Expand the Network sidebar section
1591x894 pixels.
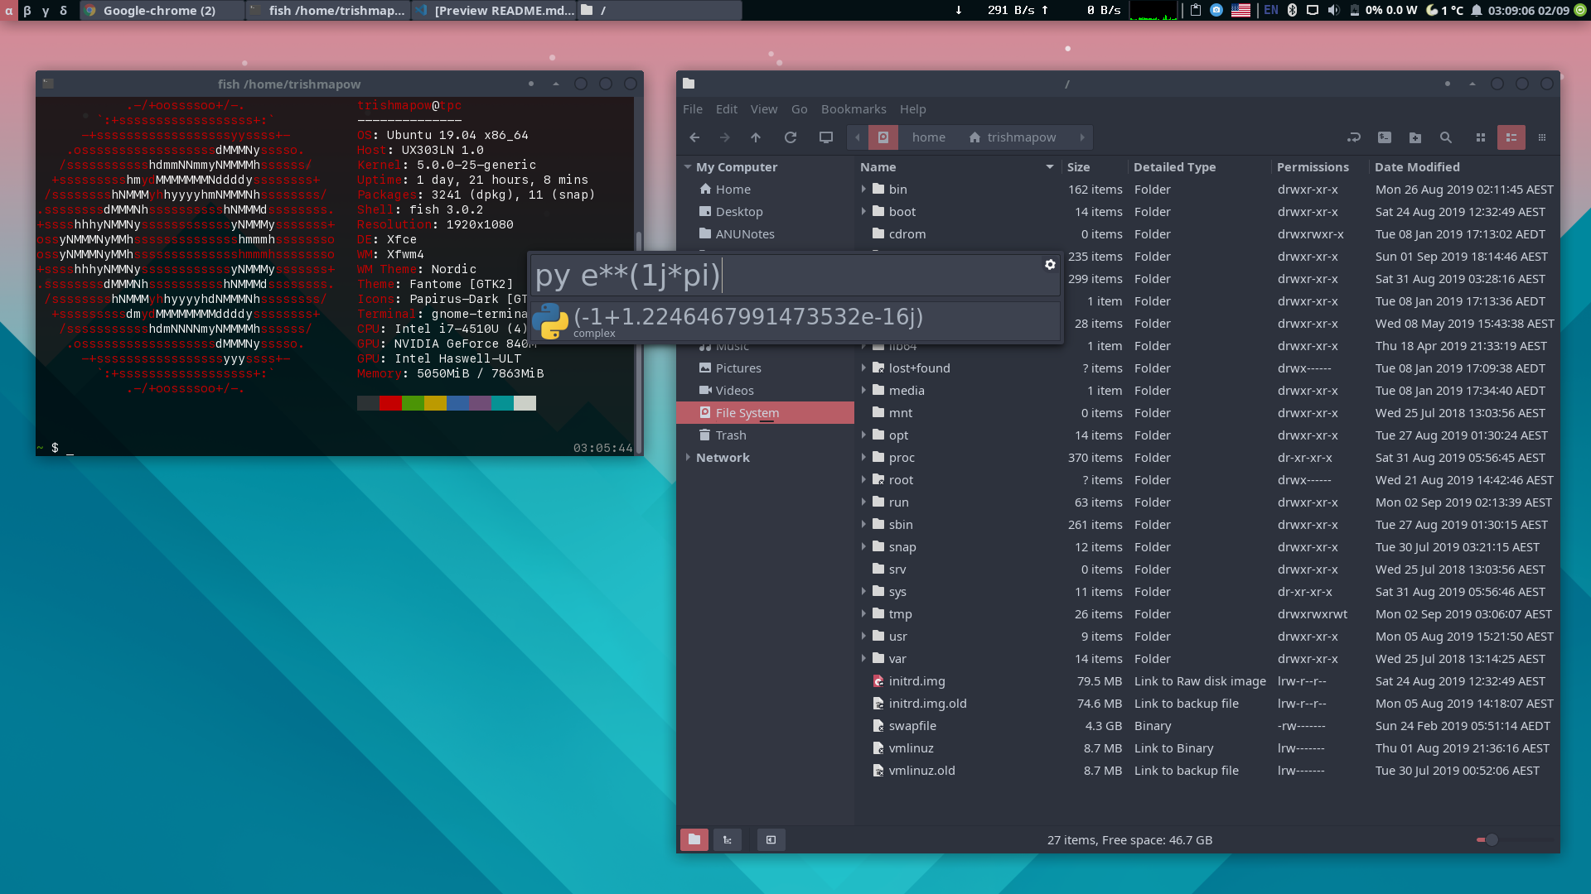[688, 458]
